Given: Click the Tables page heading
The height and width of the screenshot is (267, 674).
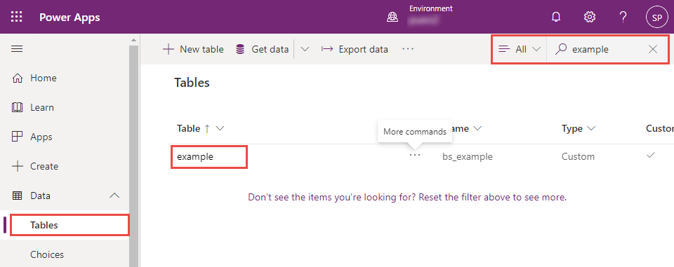Looking at the screenshot, I should pos(192,83).
